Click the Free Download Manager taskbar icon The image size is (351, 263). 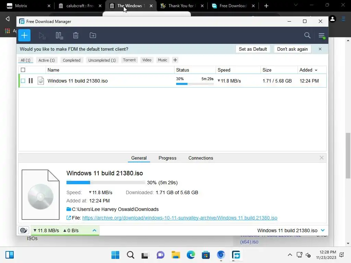click(x=236, y=255)
